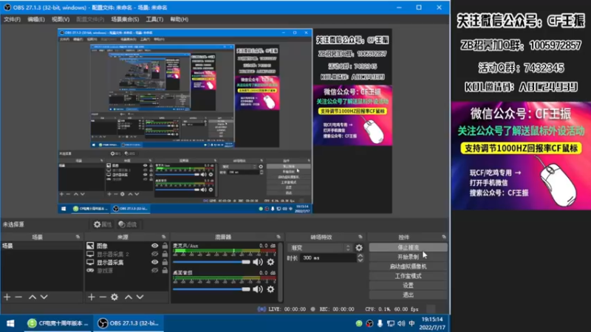The width and height of the screenshot is (591, 332).
Task: Click the 退出 button to exit OBS
Action: click(x=409, y=294)
